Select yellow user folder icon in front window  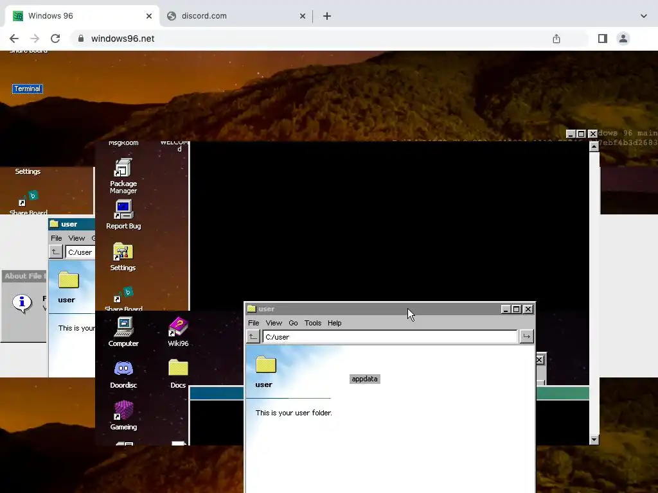[x=265, y=365]
